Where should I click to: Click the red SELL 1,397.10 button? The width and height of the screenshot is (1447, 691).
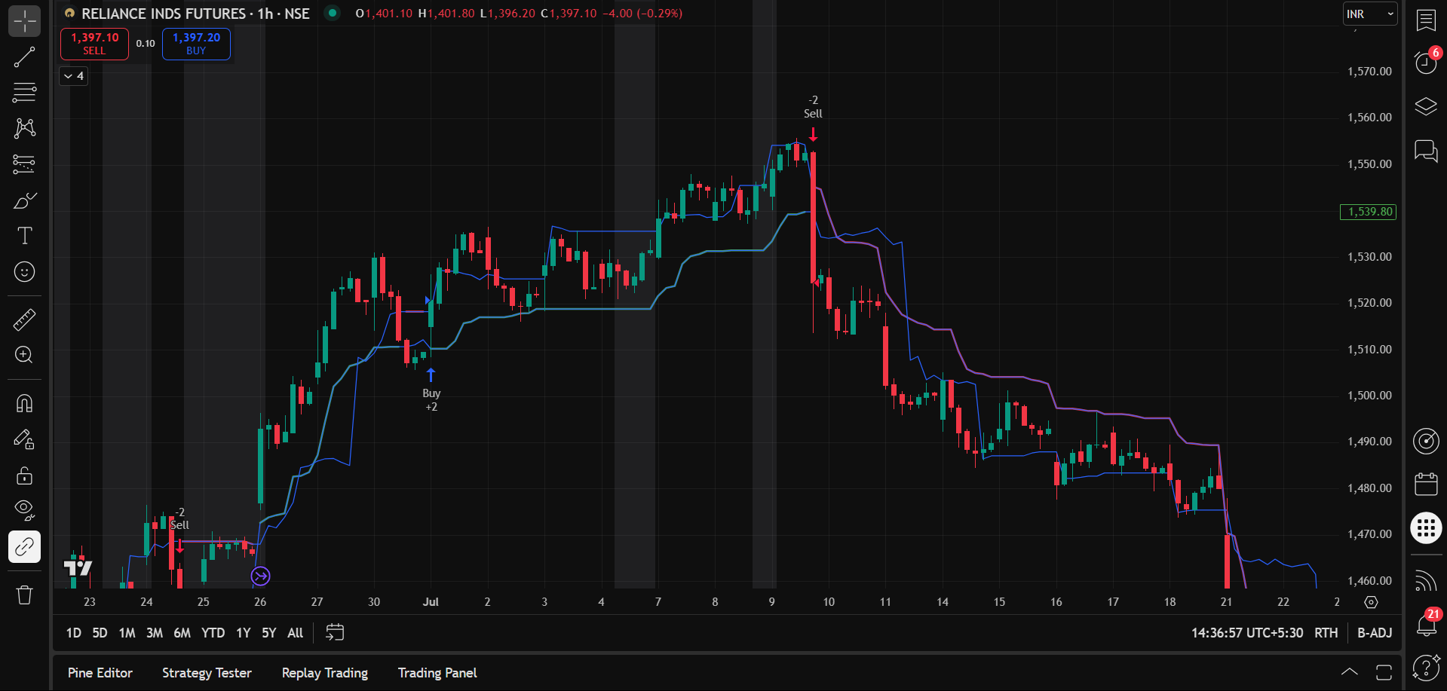94,44
